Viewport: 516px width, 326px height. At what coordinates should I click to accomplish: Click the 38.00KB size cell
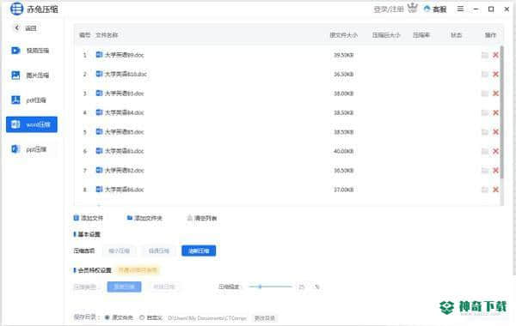click(x=343, y=94)
